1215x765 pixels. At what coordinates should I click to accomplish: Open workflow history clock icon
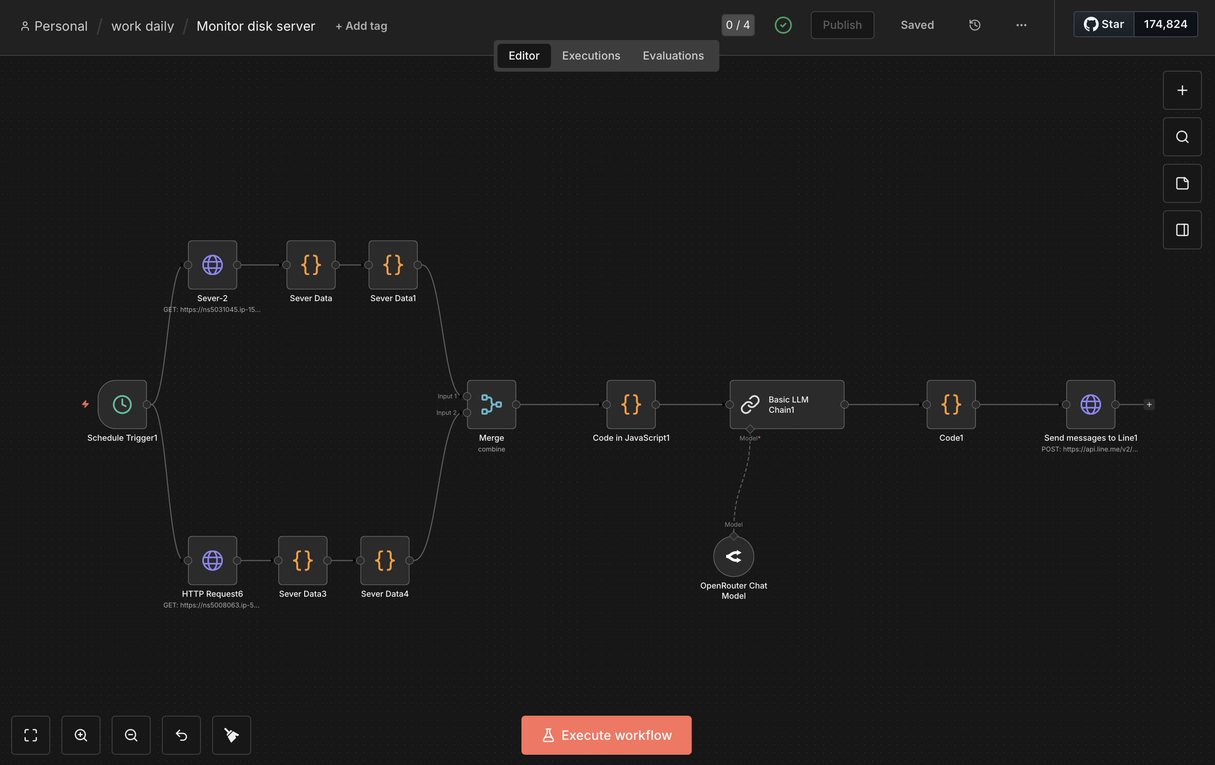[975, 25]
